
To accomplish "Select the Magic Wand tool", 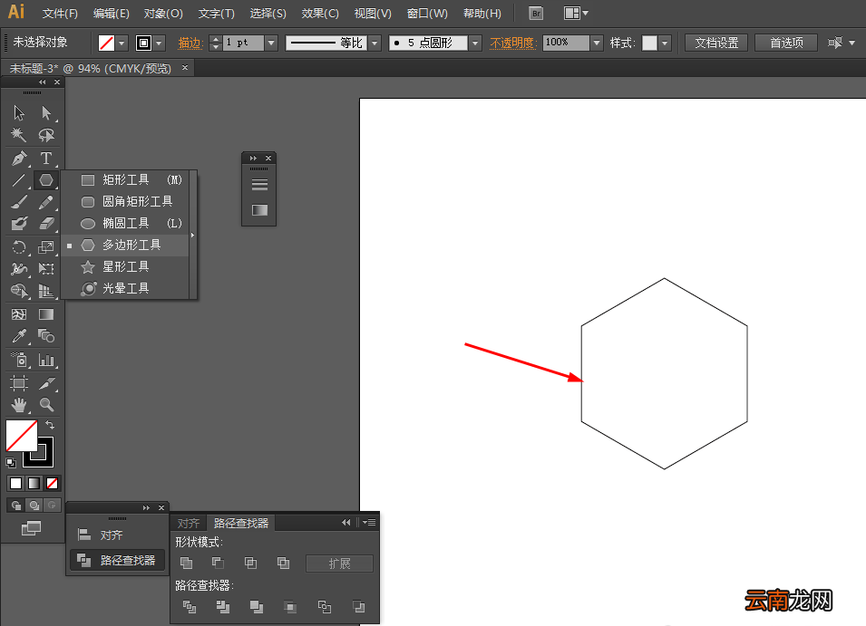I will pyautogui.click(x=19, y=135).
